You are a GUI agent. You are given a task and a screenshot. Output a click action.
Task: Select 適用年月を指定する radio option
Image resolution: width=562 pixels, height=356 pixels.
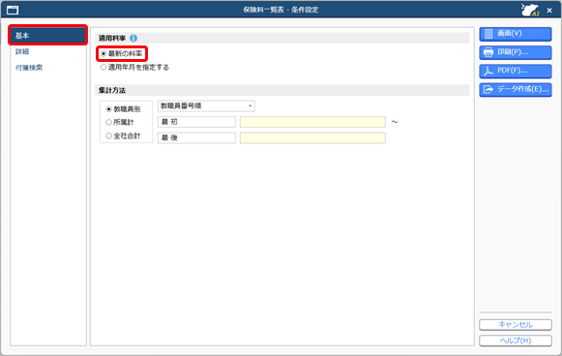134,67
